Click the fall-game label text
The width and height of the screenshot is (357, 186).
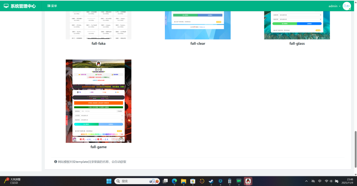[x=99, y=147]
